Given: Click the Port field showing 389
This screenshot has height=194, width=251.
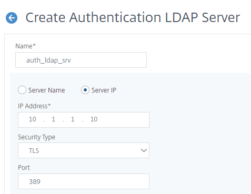Looking at the screenshot, I should click(x=84, y=181).
